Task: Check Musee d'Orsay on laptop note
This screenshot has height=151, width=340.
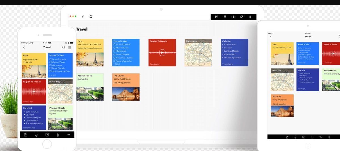Action: pyautogui.click(x=114, y=48)
